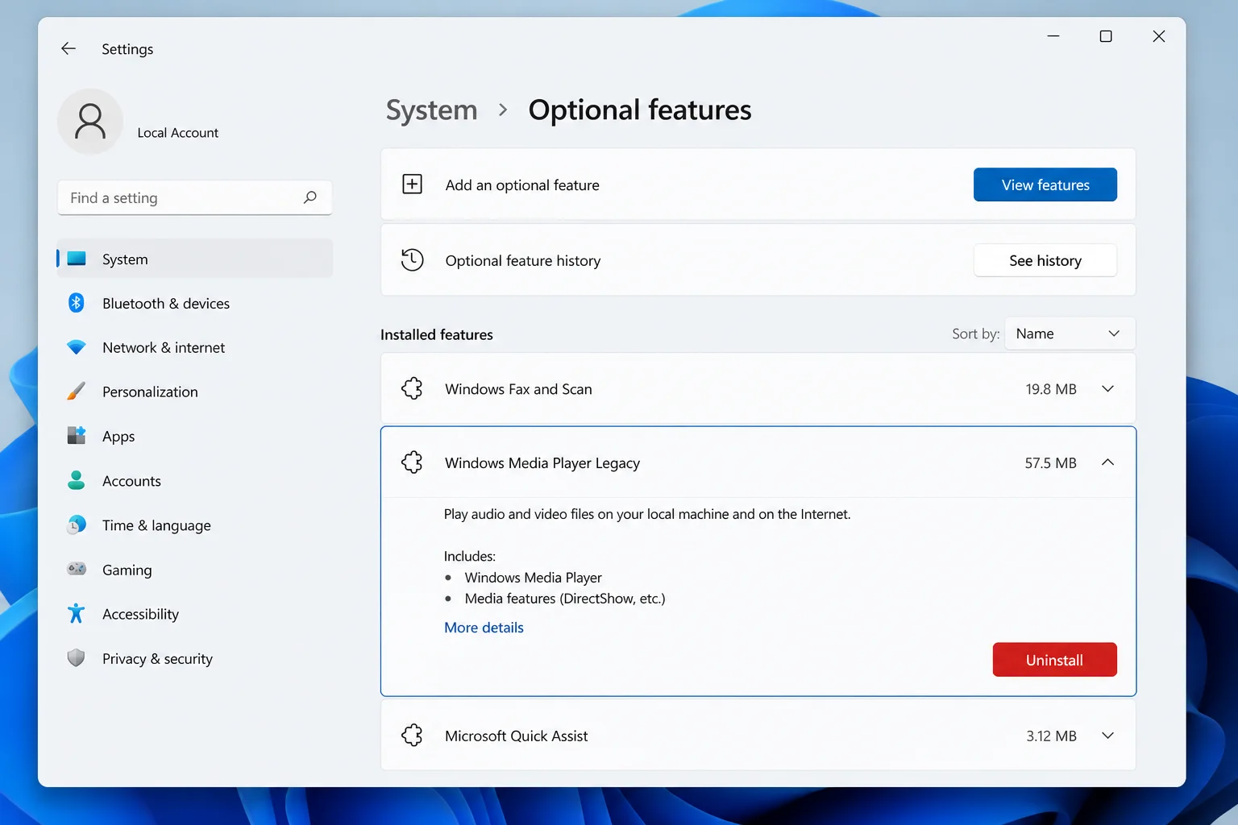Image resolution: width=1238 pixels, height=825 pixels.
Task: Open Privacy & security settings
Action: (x=194, y=658)
